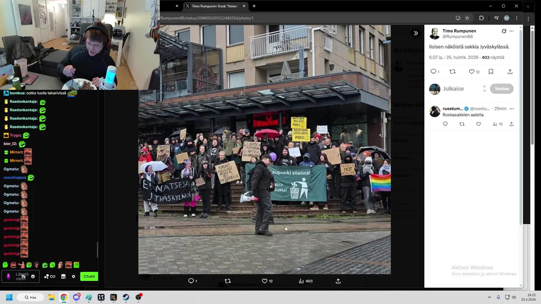Screen dimensions: 541x304
Task: Toggle the purple microphone in chat input
Action: [x=8, y=277]
